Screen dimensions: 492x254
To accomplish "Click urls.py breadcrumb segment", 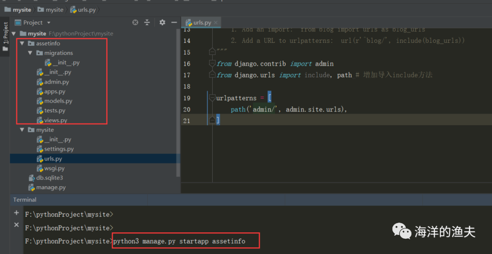I will click(83, 10).
